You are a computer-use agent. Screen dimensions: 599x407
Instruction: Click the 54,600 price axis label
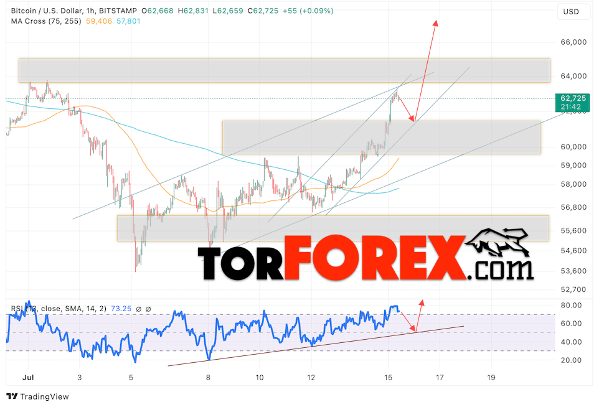coord(573,251)
